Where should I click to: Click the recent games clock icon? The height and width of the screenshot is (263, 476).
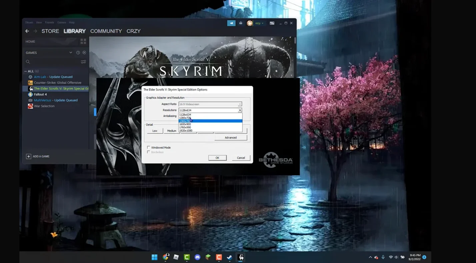[x=78, y=53]
